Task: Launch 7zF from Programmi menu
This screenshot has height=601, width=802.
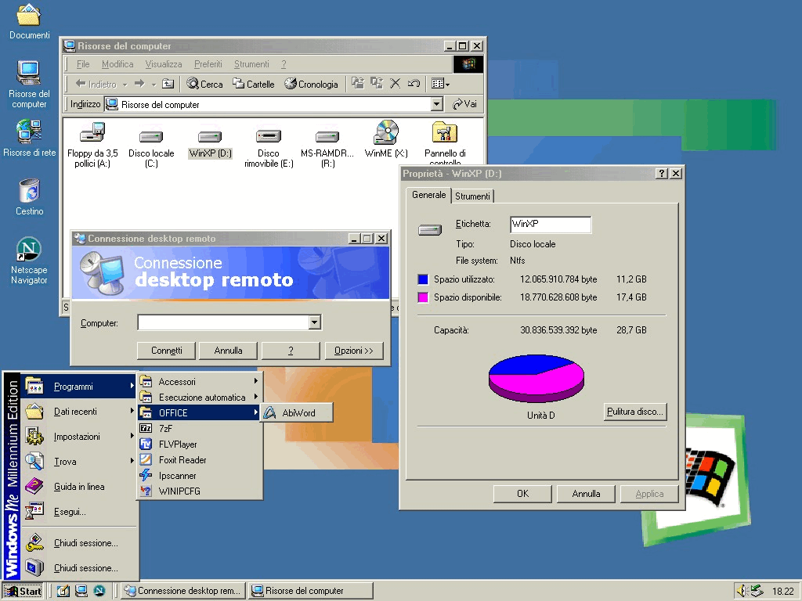Action: (200, 428)
